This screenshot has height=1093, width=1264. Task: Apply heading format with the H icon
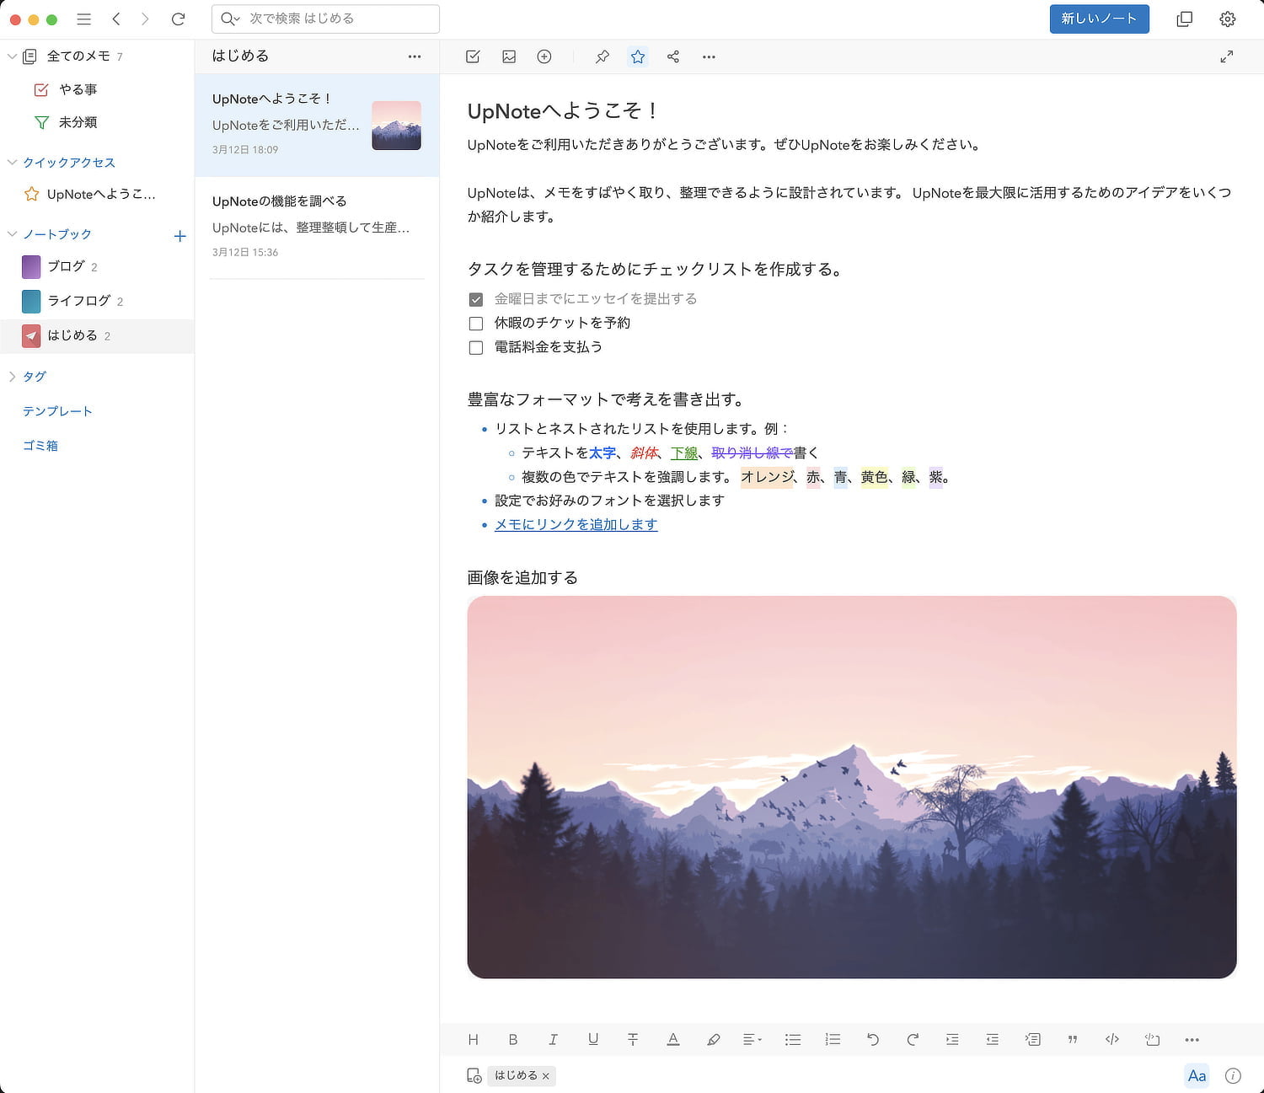pyautogui.click(x=473, y=1040)
